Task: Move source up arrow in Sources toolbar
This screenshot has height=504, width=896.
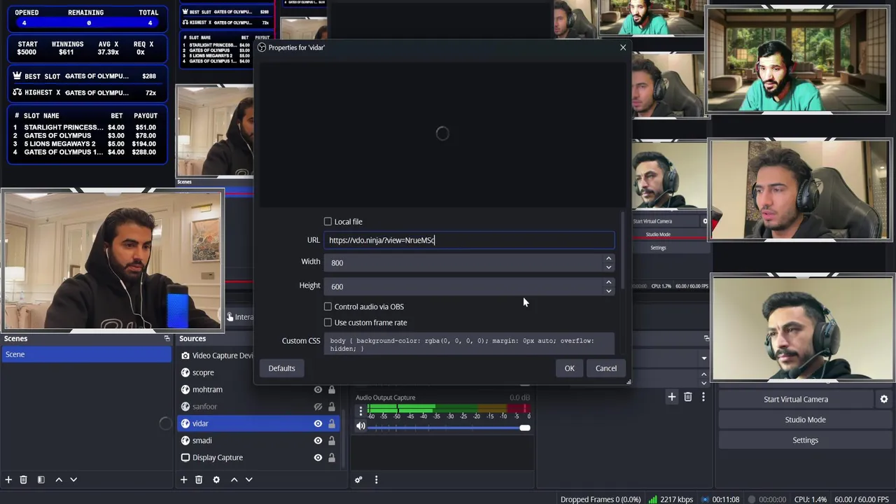Action: coord(234,479)
